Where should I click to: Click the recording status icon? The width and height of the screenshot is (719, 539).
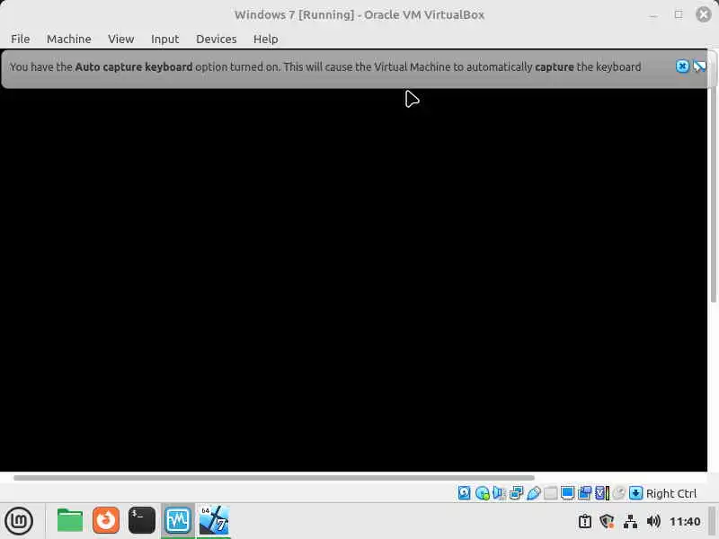pos(585,493)
